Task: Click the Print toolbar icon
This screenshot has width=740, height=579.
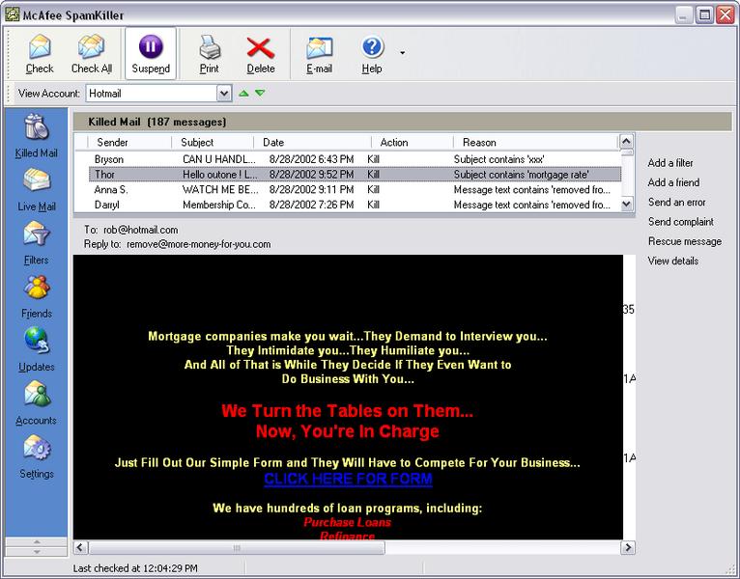Action: (x=209, y=54)
